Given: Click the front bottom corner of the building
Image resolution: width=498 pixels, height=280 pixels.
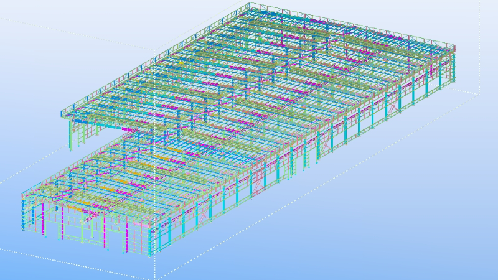Looking at the screenshot, I should coord(154,255).
